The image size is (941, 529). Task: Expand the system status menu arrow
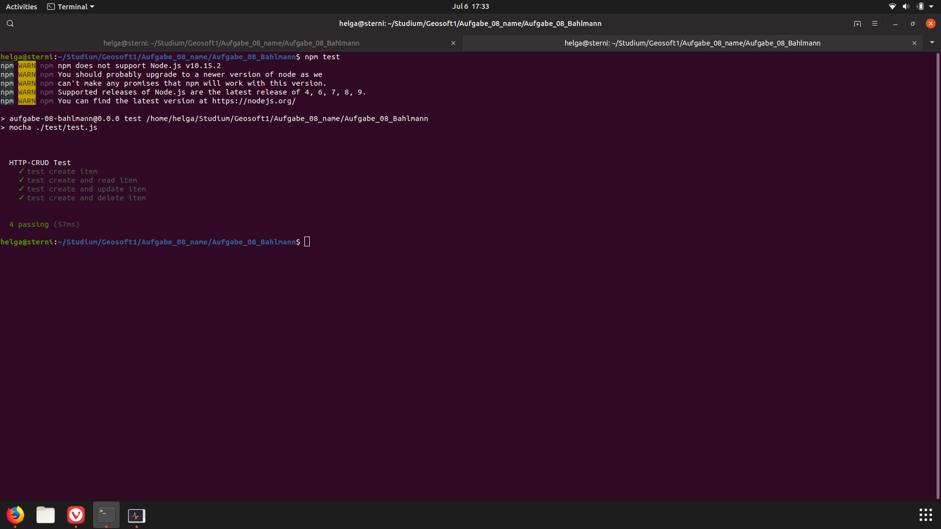click(931, 6)
